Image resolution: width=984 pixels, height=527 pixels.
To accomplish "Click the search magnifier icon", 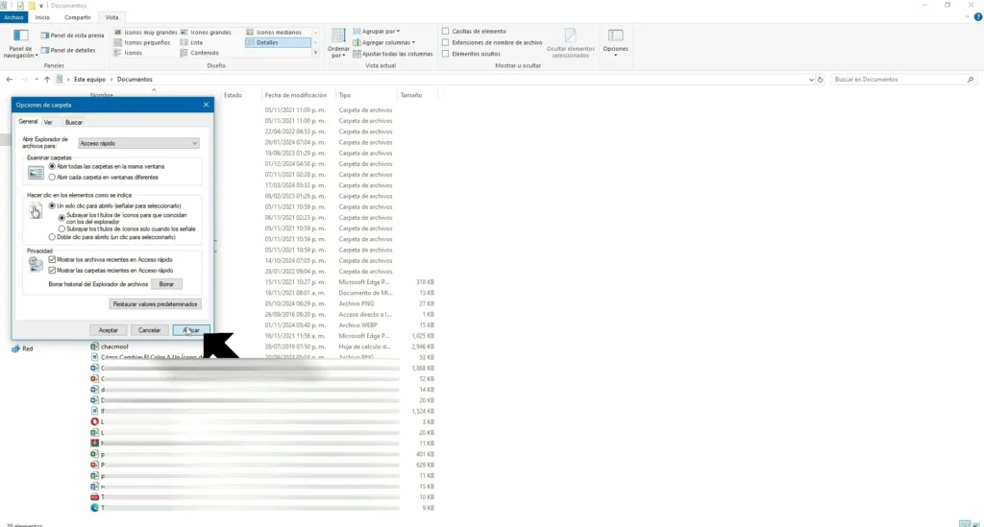I will [x=971, y=80].
